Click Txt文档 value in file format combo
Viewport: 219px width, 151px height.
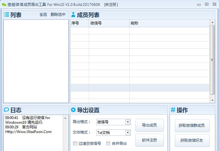pyautogui.click(x=103, y=132)
